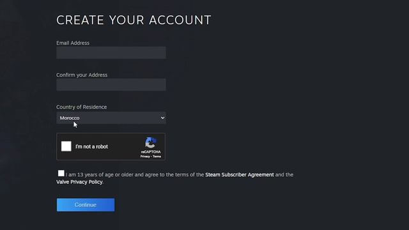Click the selected Morocco country value

tap(70, 118)
